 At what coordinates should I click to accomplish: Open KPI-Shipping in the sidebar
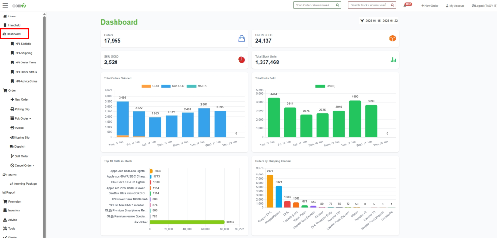(23, 53)
